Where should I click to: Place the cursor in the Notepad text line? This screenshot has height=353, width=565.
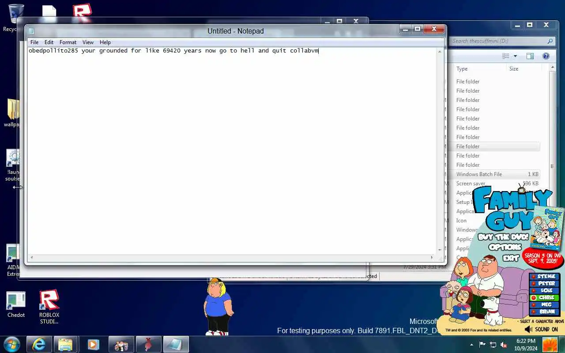(173, 51)
